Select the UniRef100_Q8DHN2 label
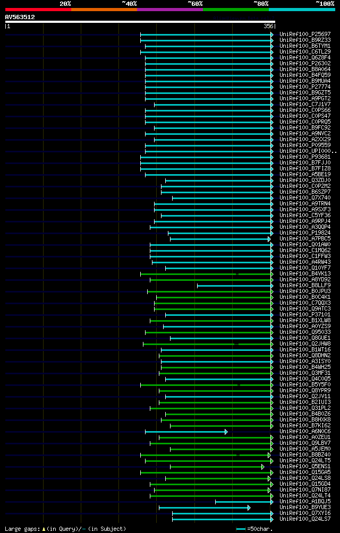This screenshot has width=340, height=533. [x=305, y=355]
